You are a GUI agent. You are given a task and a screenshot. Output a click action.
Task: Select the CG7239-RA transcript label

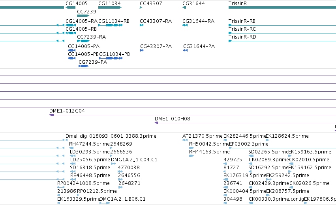coord(91,37)
